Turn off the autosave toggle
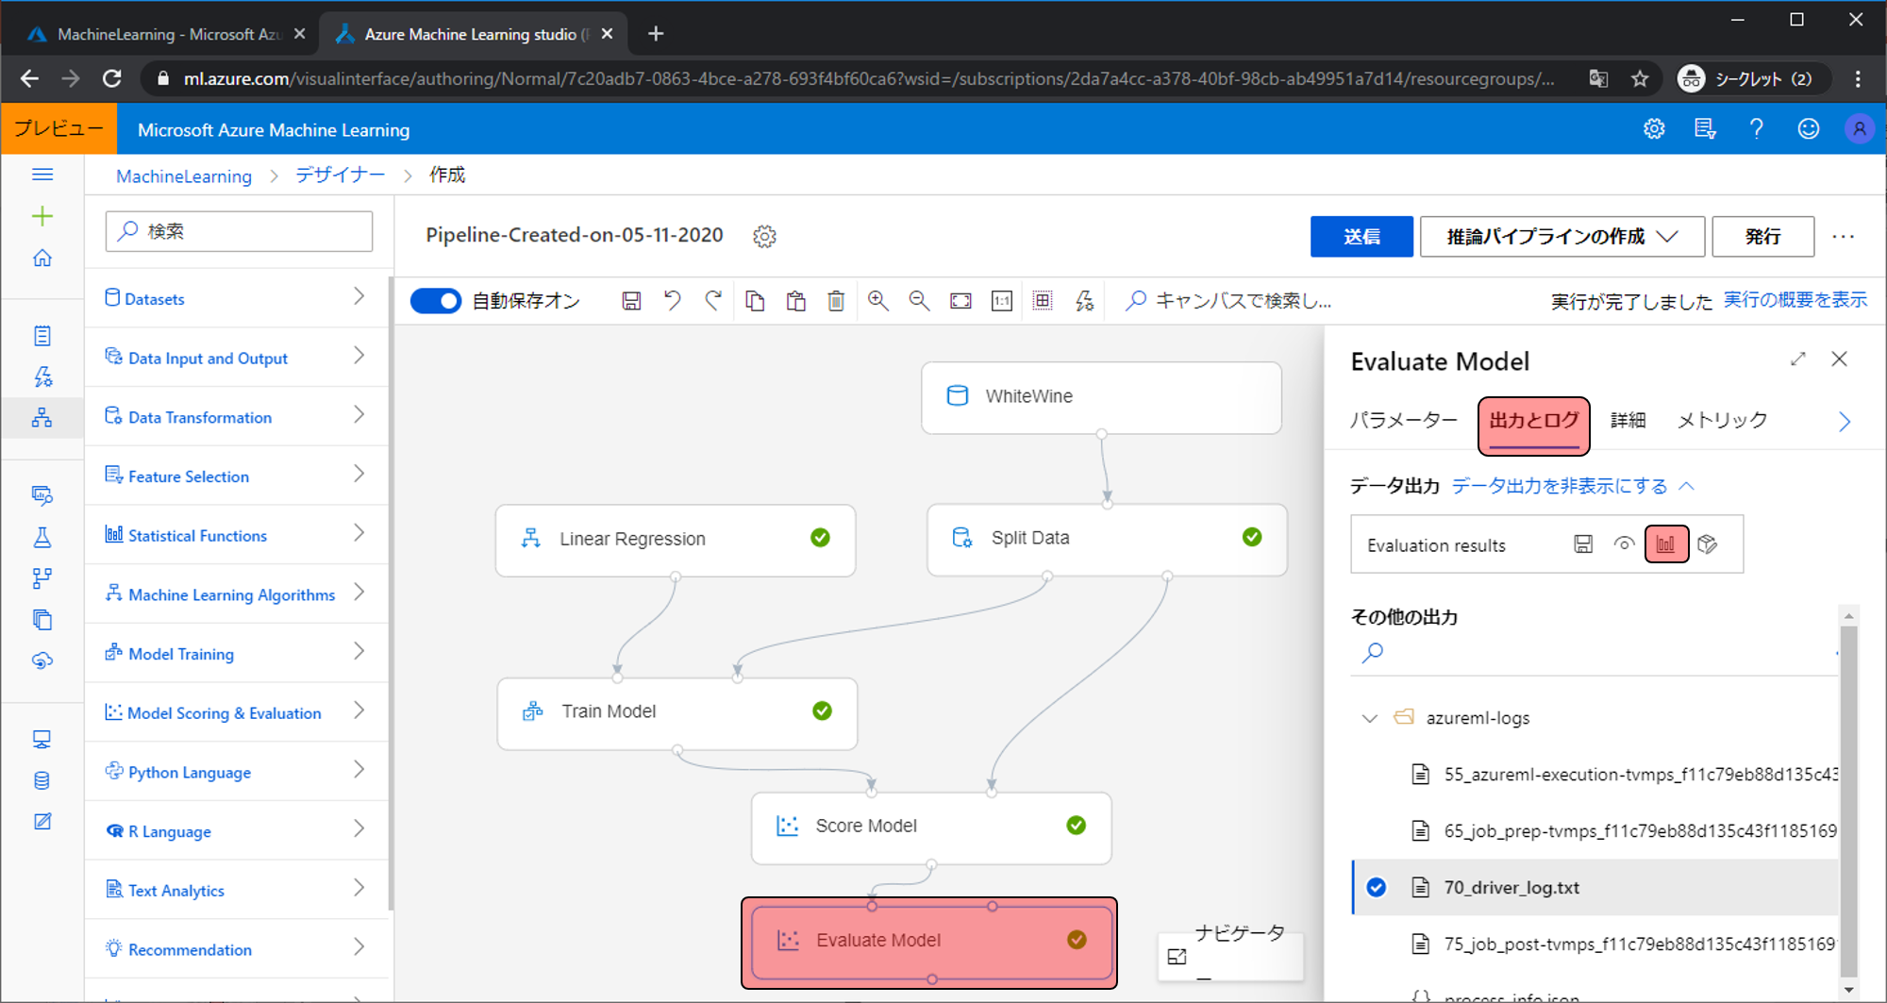 click(436, 301)
